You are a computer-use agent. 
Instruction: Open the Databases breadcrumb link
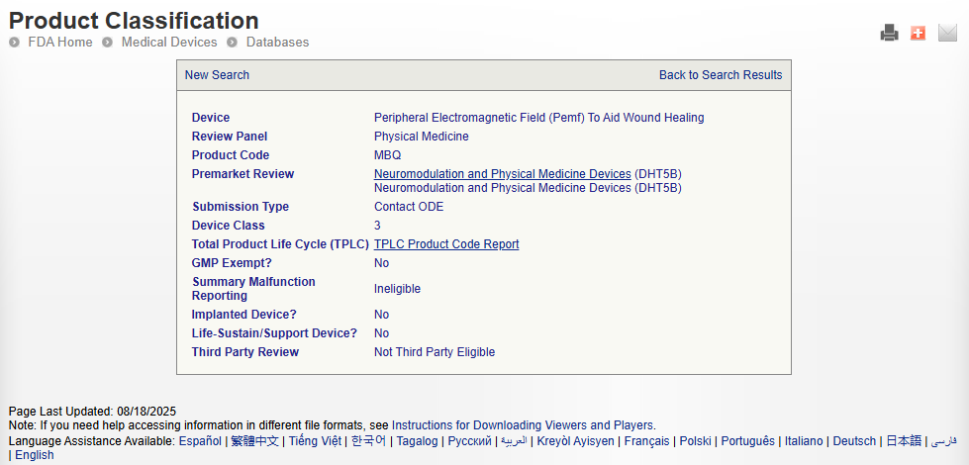click(277, 43)
